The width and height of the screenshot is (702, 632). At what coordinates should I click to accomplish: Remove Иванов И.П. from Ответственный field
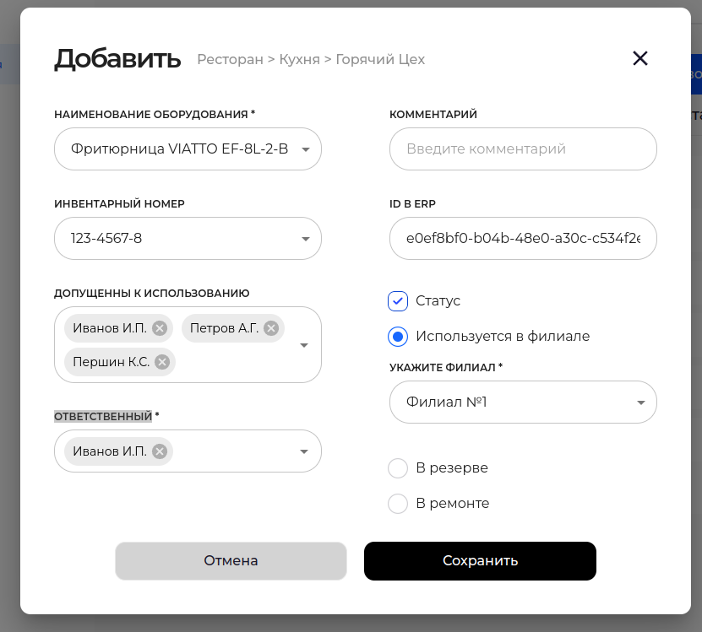(159, 451)
